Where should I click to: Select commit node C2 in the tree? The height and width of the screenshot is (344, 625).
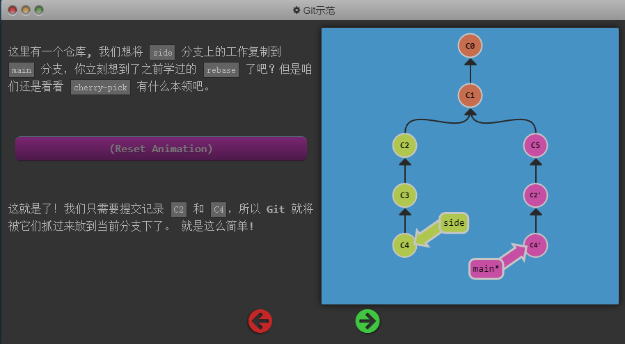404,145
